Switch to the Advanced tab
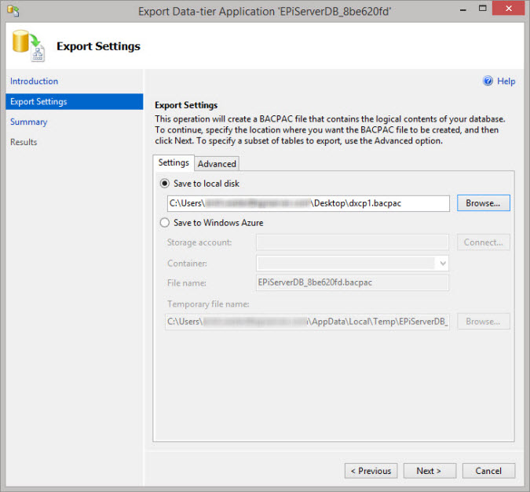Viewport: 530px width, 492px height. click(x=217, y=164)
